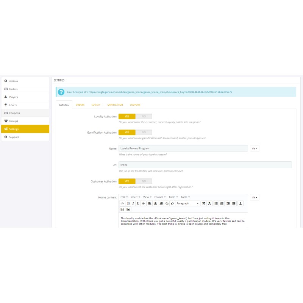
Task: Open the Support sidebar item
Action: tap(14, 137)
